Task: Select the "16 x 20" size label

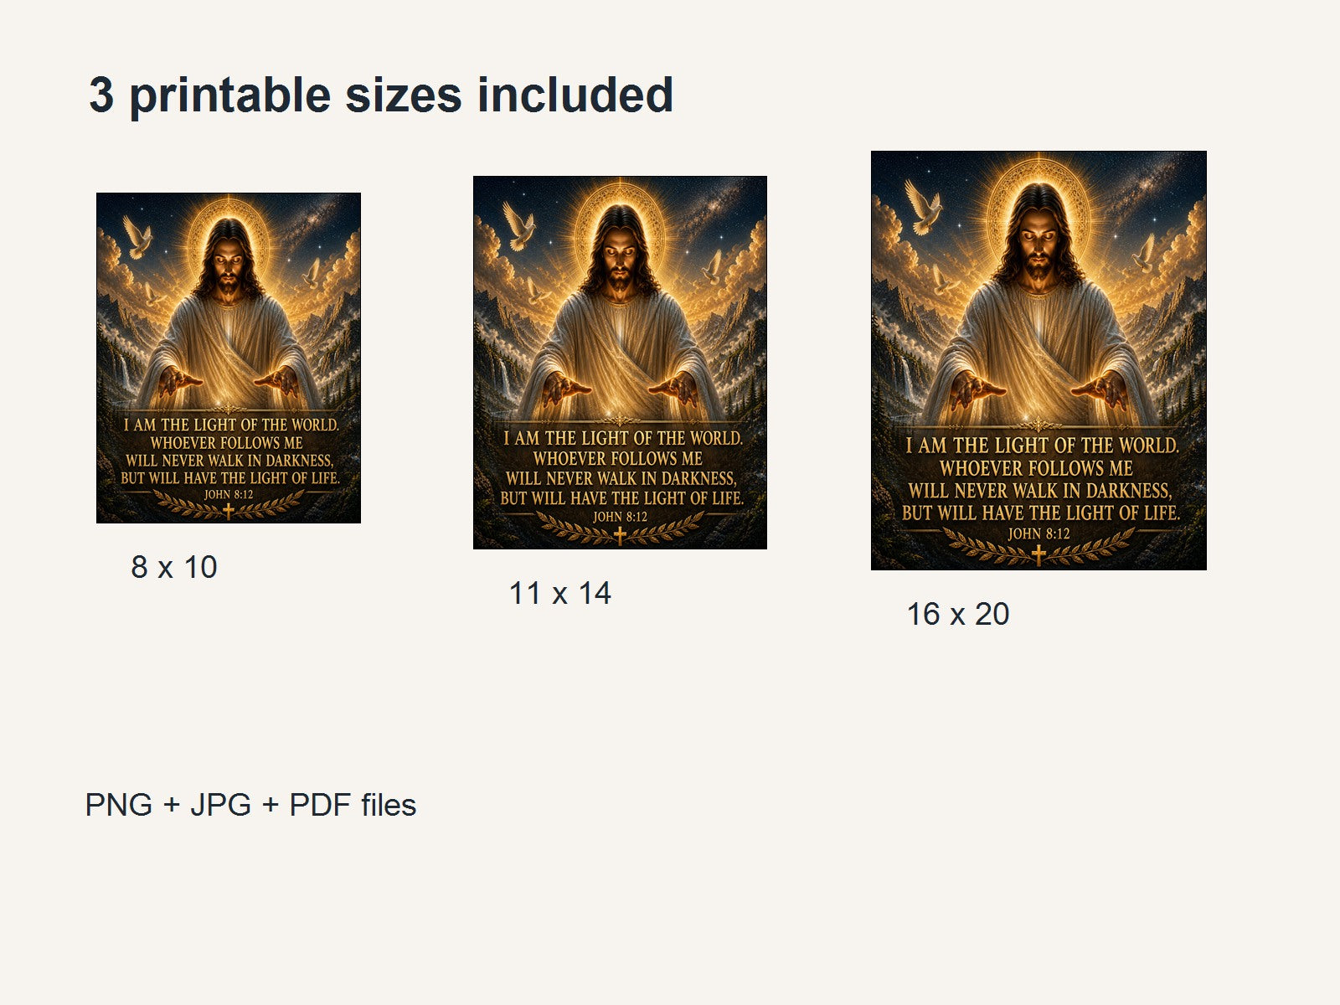Action: [x=958, y=614]
